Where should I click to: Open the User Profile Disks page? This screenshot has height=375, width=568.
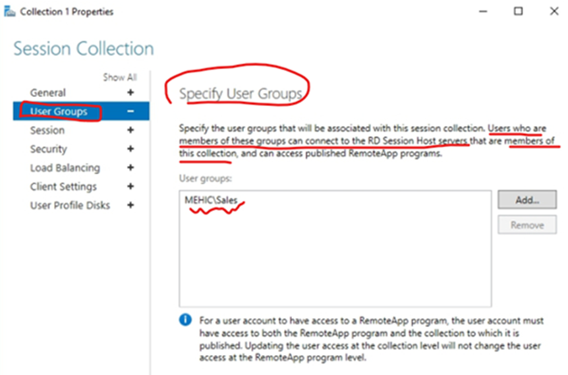(70, 206)
